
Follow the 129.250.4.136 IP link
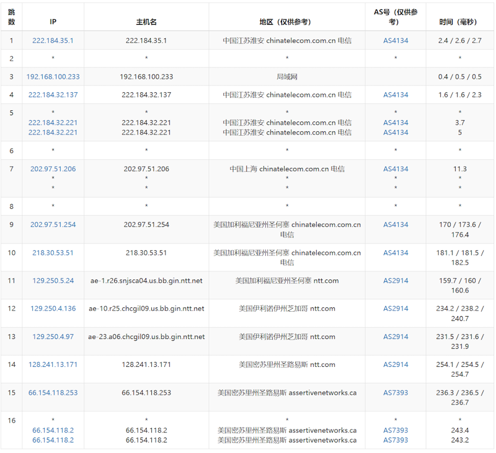pos(53,309)
